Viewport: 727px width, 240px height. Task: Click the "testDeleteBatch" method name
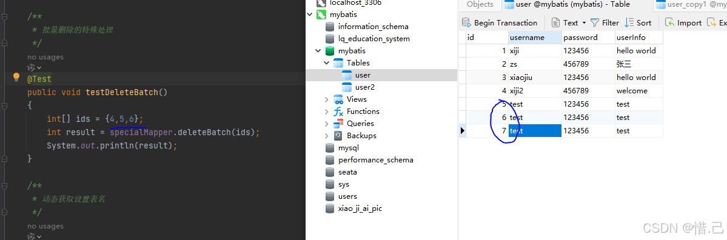[122, 92]
